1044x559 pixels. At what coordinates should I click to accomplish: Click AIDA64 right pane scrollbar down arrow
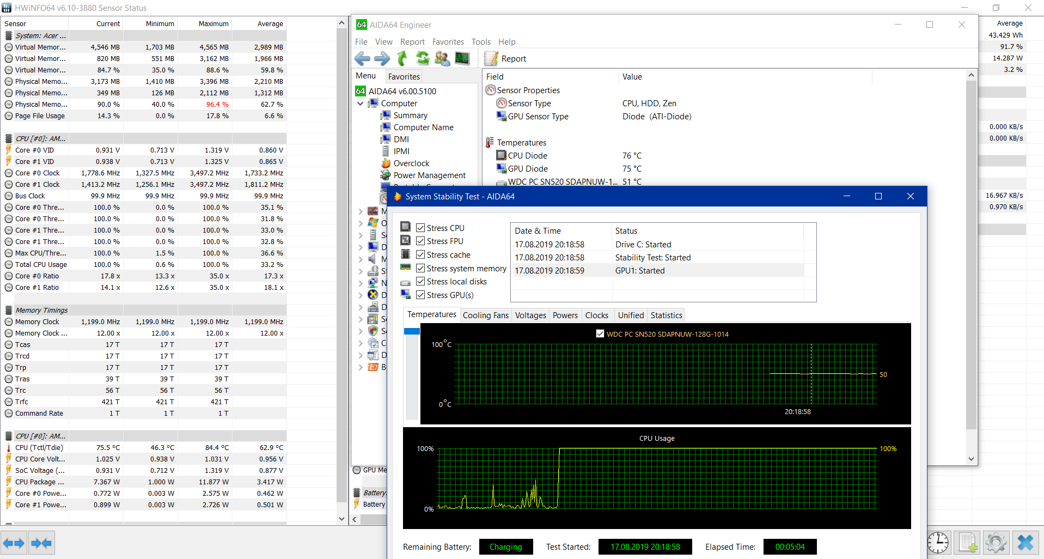971,459
